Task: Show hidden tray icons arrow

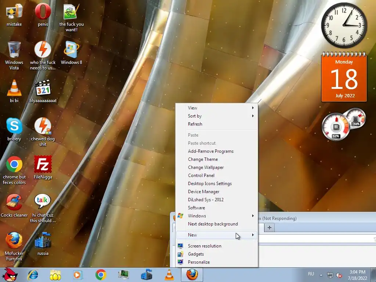Action: point(321,275)
